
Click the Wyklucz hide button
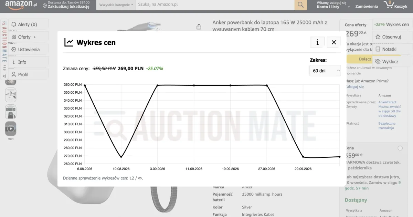(x=392, y=62)
